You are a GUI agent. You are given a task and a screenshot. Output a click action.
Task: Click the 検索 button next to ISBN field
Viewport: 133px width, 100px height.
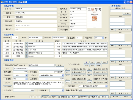(x=60, y=65)
